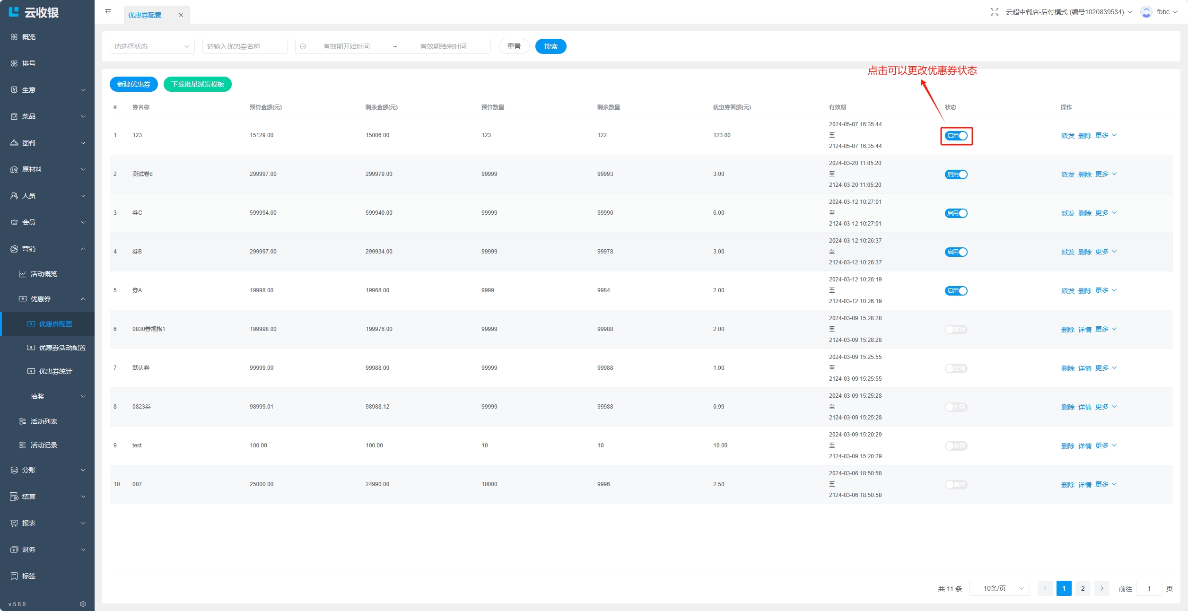The width and height of the screenshot is (1188, 611).
Task: Click the 新建优惠券 button
Action: pos(133,84)
